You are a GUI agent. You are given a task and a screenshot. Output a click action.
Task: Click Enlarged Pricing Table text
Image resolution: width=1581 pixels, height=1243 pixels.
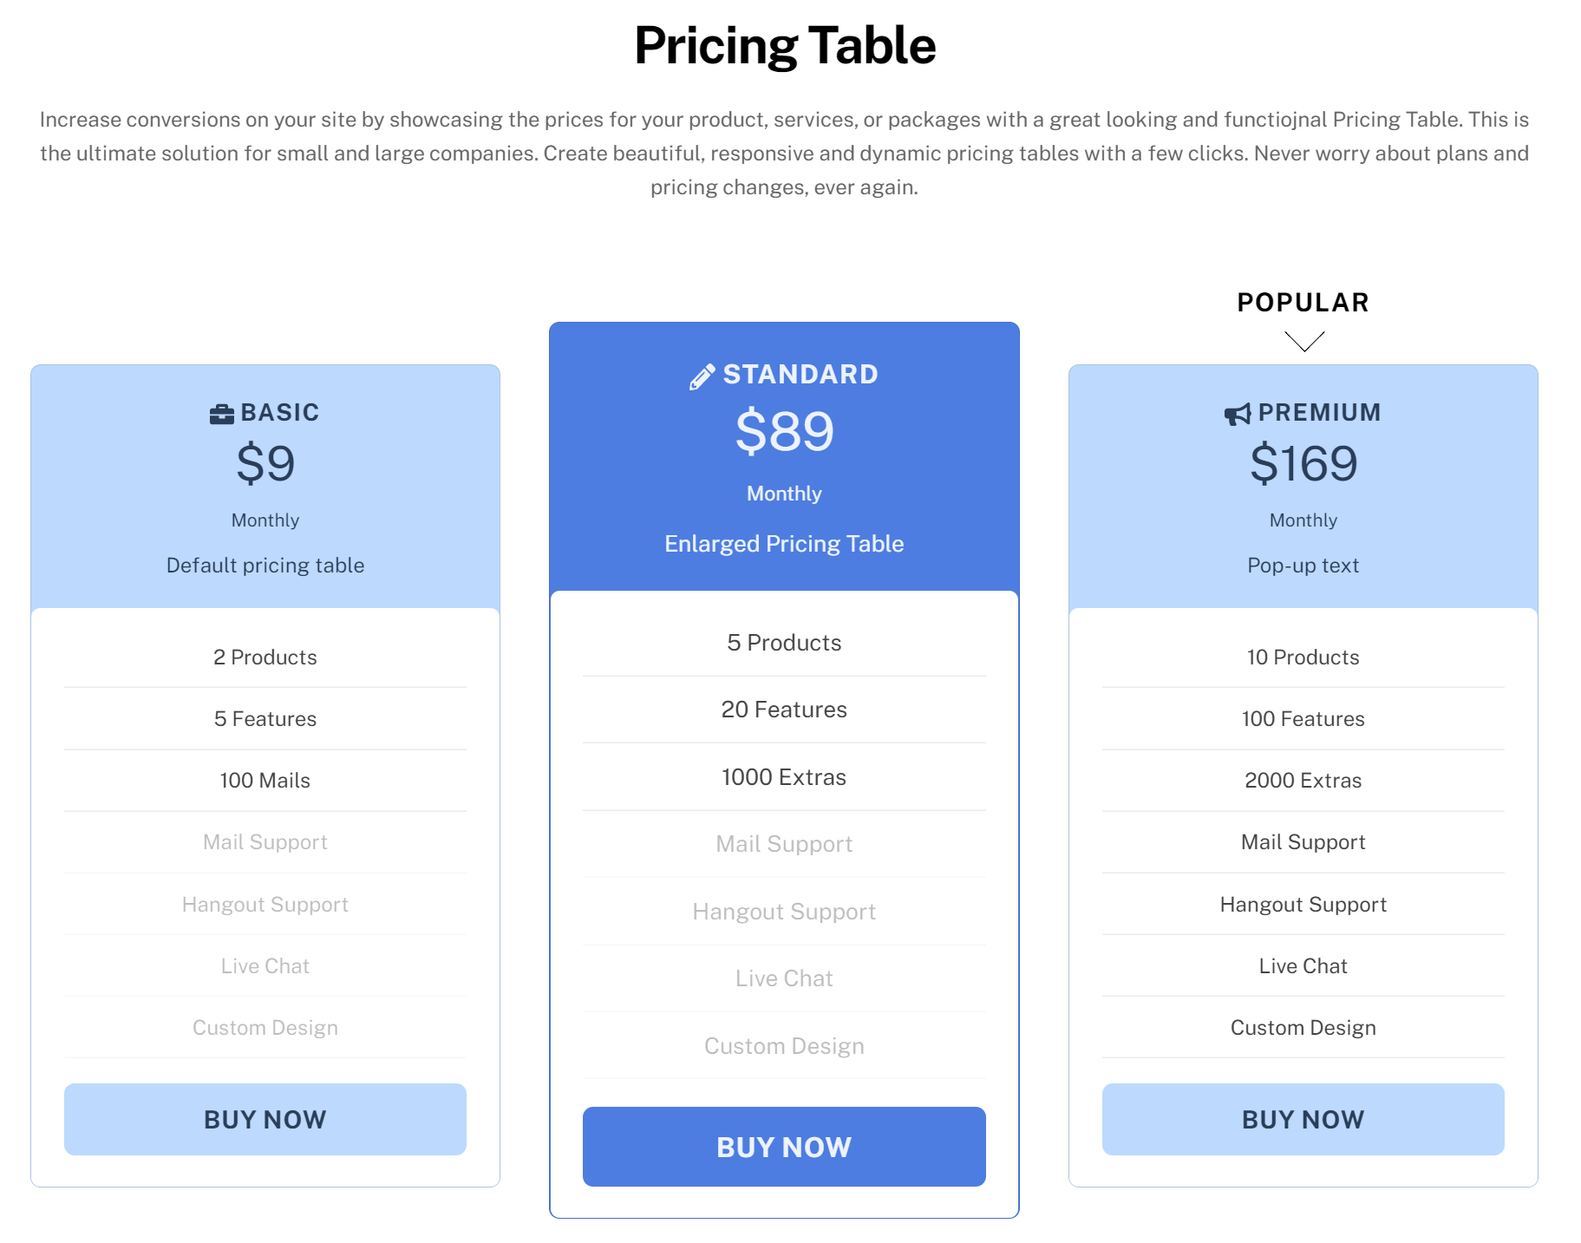click(784, 544)
